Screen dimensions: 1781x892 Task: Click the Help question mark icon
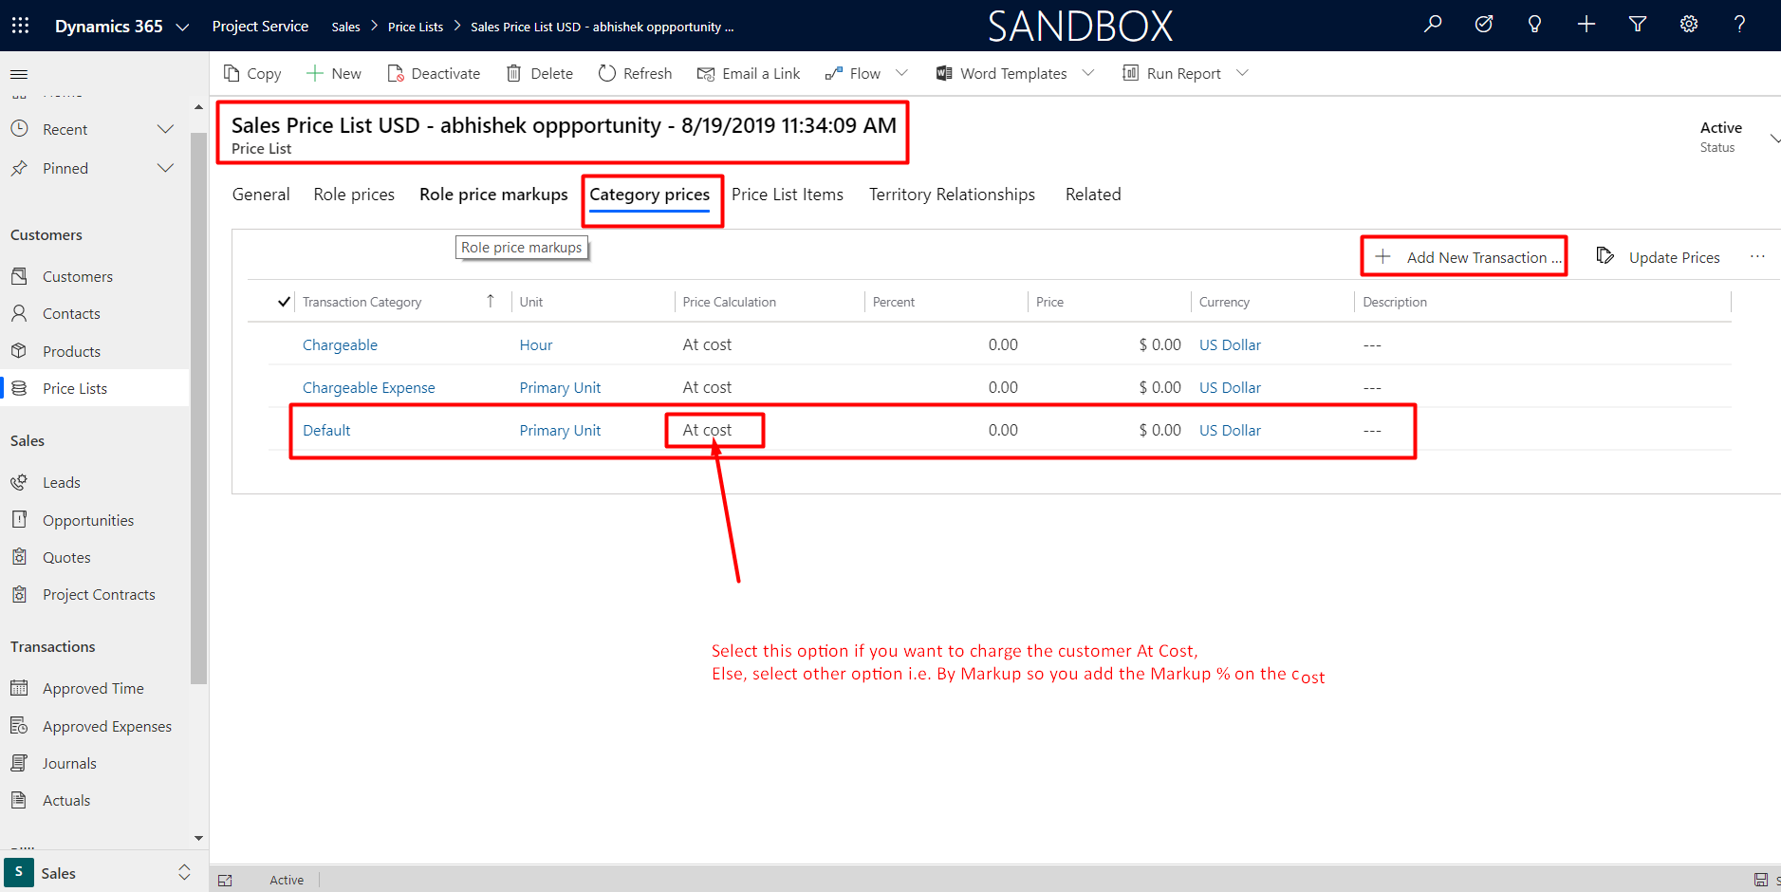tap(1739, 25)
